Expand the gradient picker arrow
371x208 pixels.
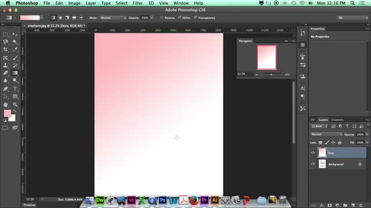(x=42, y=18)
